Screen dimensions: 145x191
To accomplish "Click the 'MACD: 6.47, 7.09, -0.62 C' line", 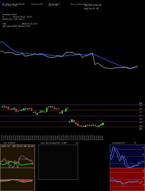I will click(13, 19).
